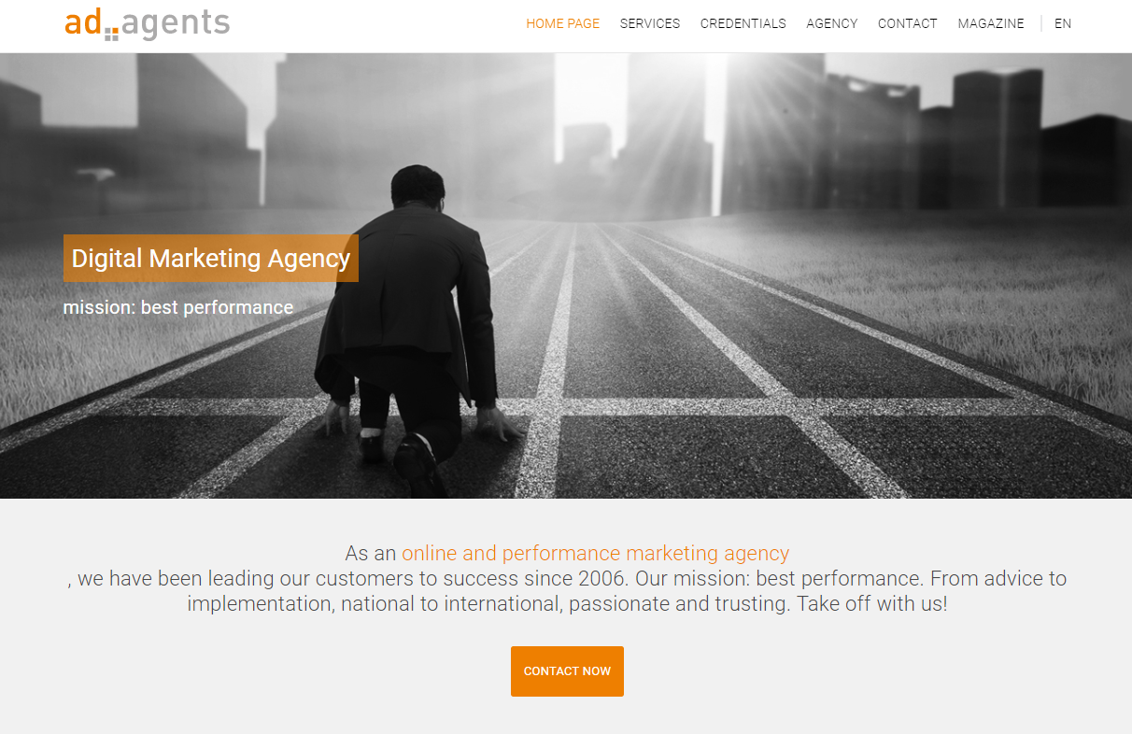Click the gray squares in the logo

coord(112,34)
